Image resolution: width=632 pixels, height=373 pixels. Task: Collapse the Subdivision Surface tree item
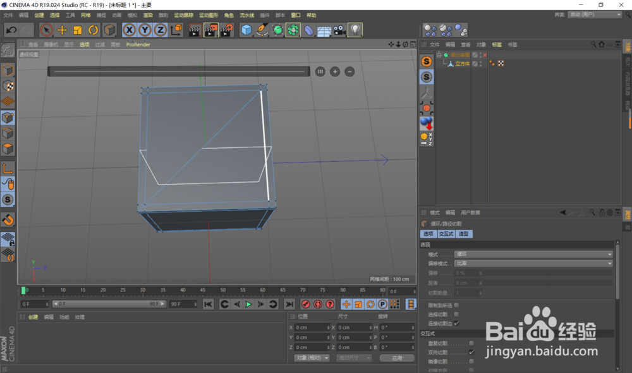439,55
